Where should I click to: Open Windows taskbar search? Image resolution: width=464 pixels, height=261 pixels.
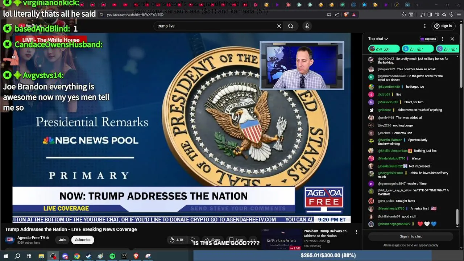click(x=17, y=256)
